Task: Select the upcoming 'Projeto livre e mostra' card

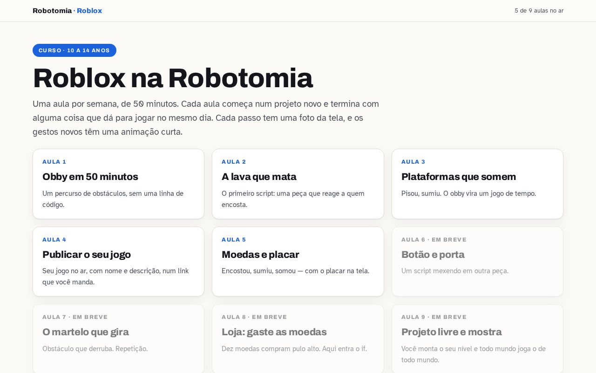Action: (477, 339)
